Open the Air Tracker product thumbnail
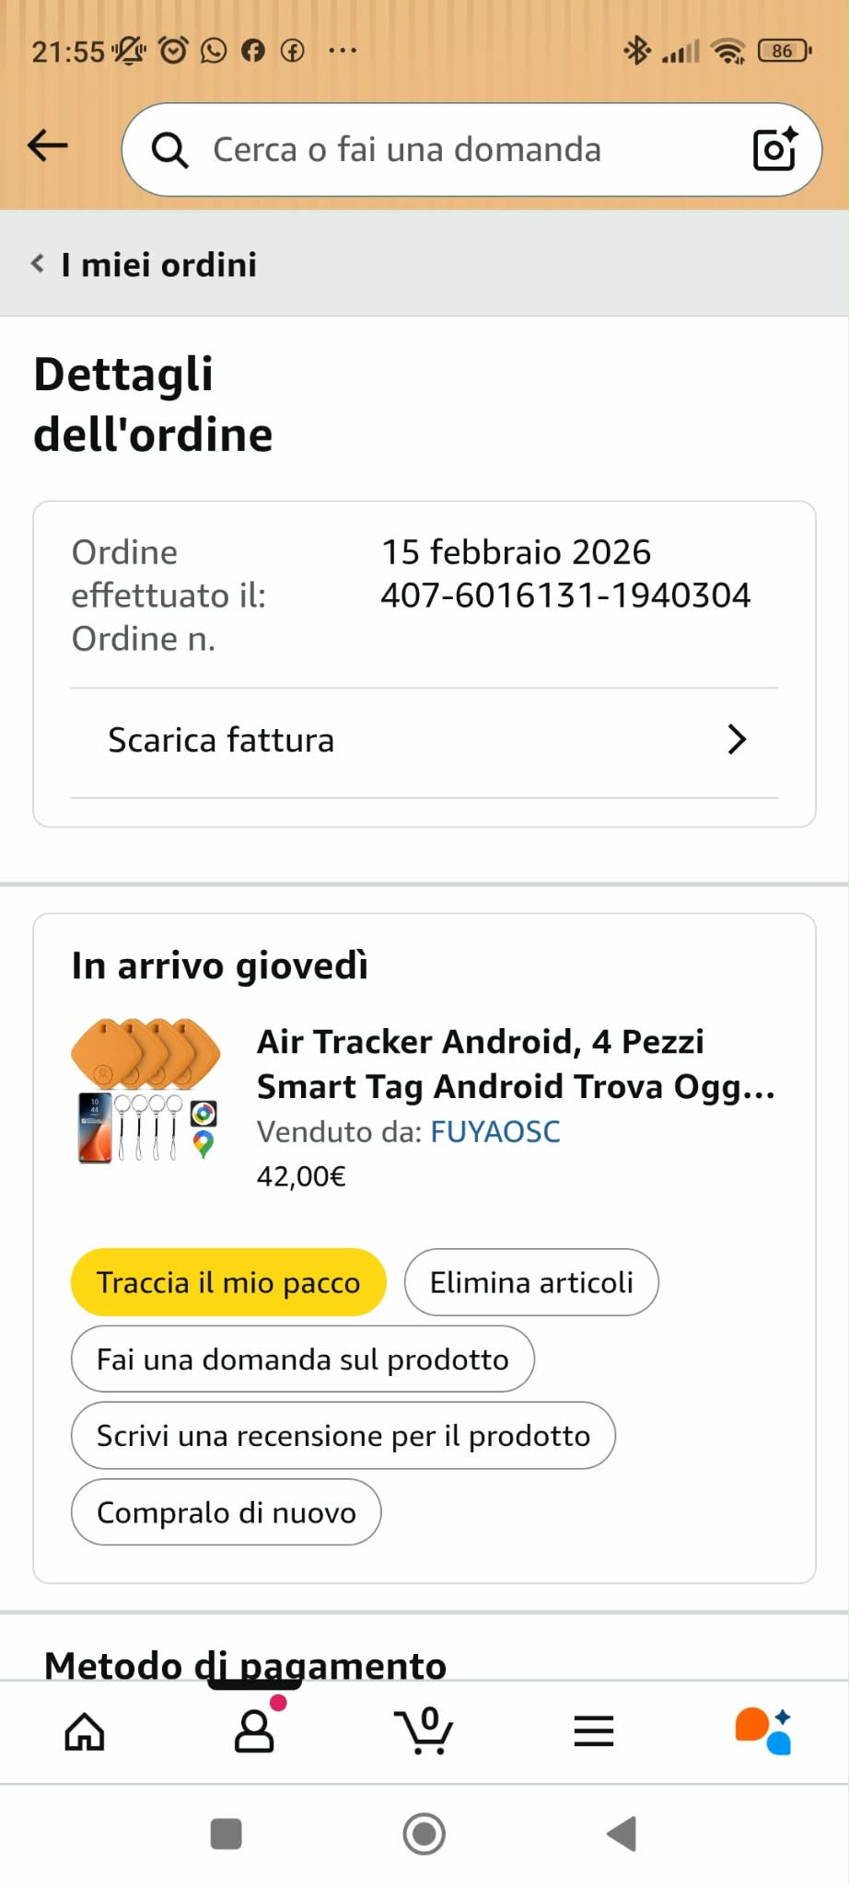 pyautogui.click(x=147, y=1091)
